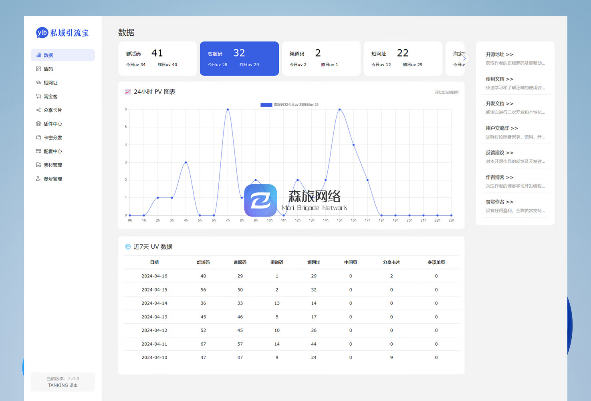Select 分享卡片 in the sidebar
This screenshot has height=401, width=591.
[x=63, y=110]
